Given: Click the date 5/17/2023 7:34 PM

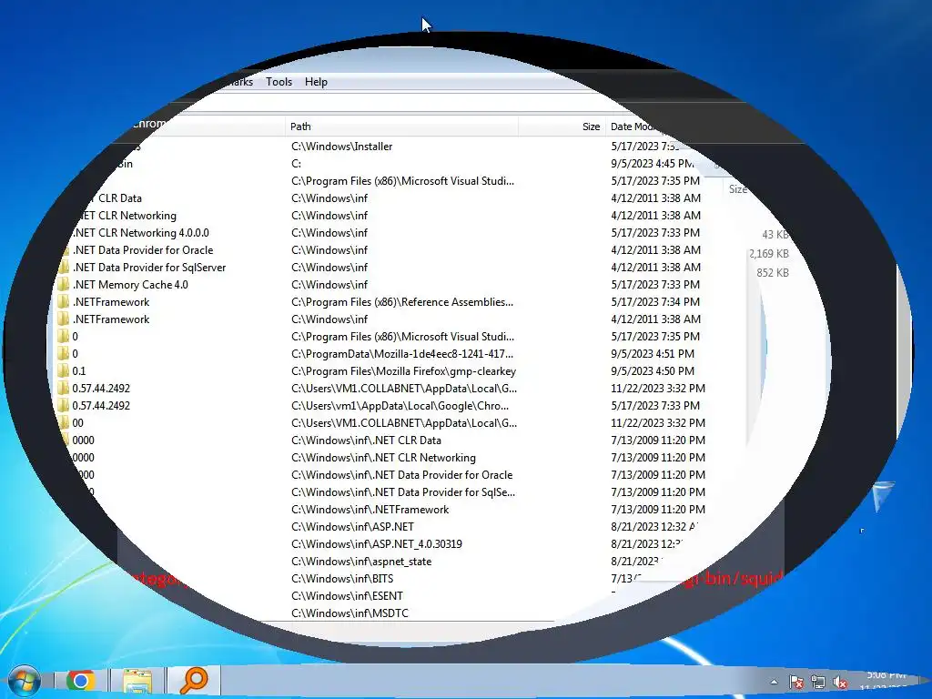Looking at the screenshot, I should click(655, 302).
